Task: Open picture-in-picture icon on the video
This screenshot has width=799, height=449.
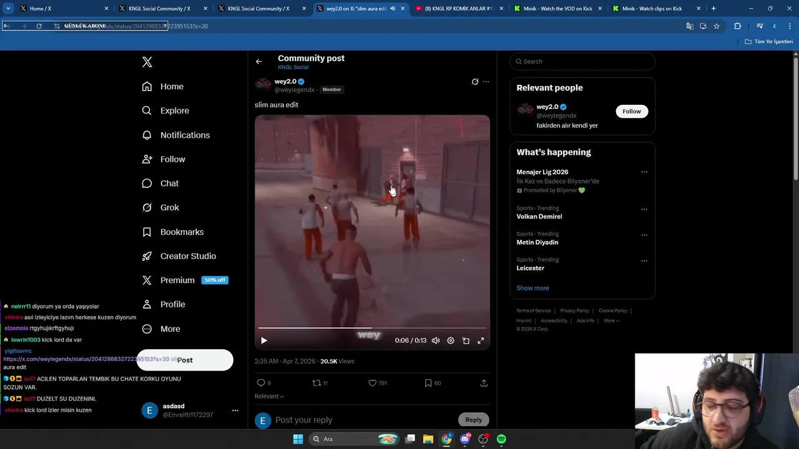Action: pos(466,340)
